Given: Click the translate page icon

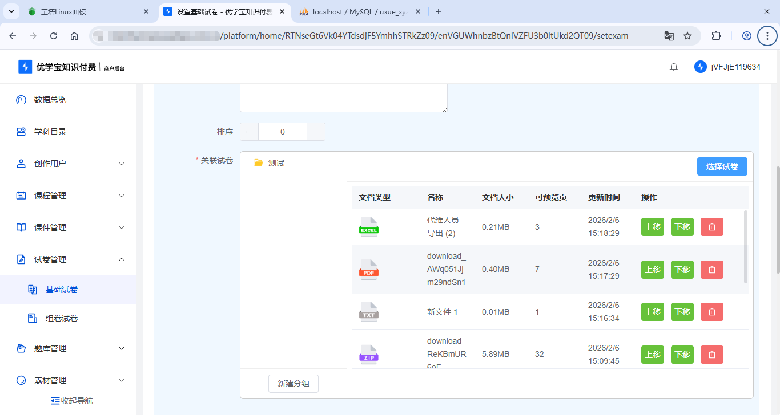Looking at the screenshot, I should tap(669, 36).
